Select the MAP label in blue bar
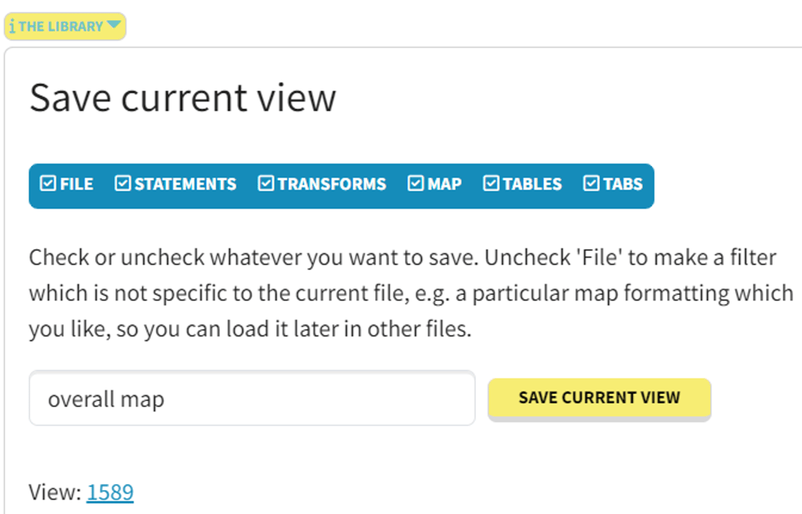 pos(444,184)
